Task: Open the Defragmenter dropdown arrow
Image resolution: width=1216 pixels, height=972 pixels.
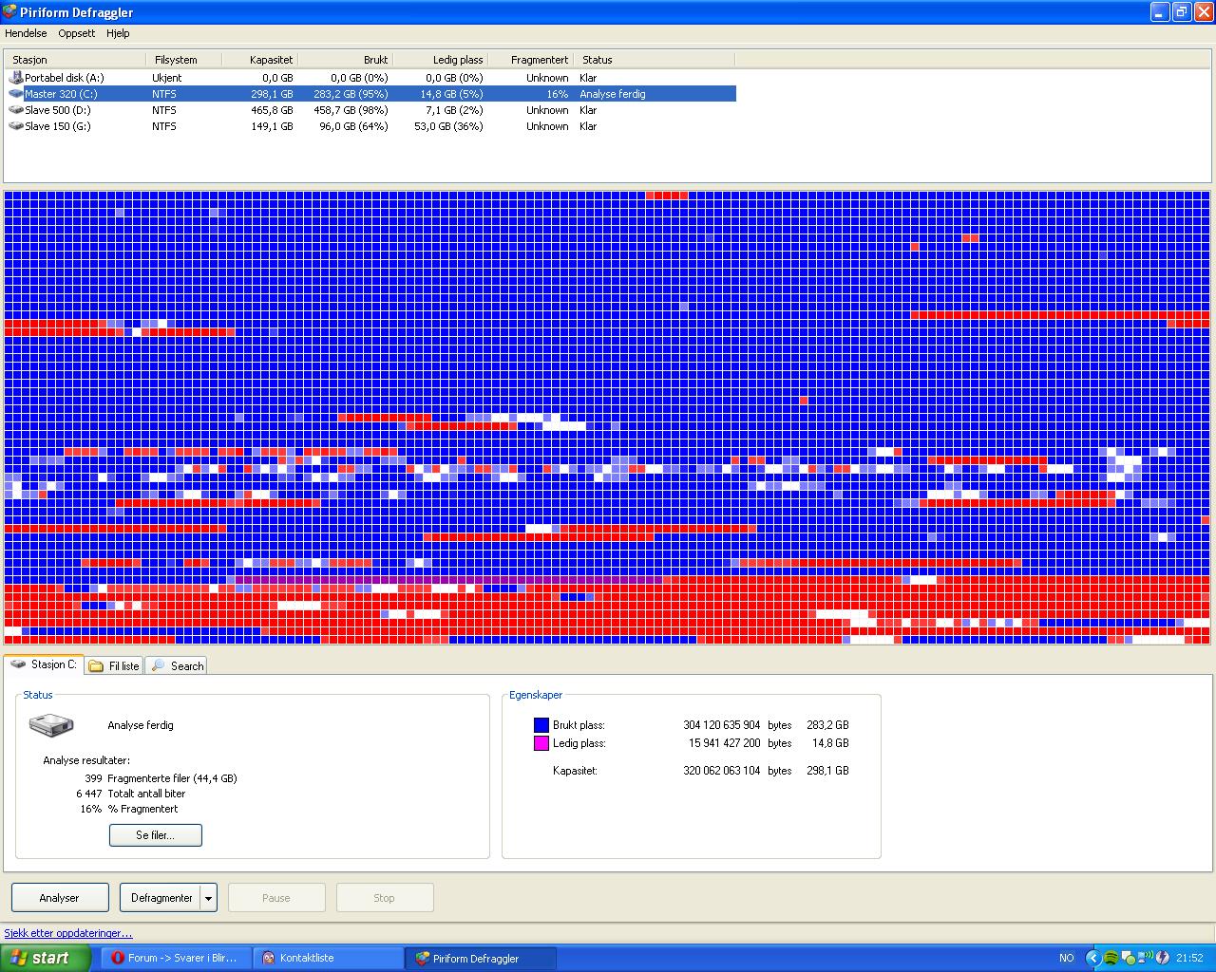Action: coord(209,898)
